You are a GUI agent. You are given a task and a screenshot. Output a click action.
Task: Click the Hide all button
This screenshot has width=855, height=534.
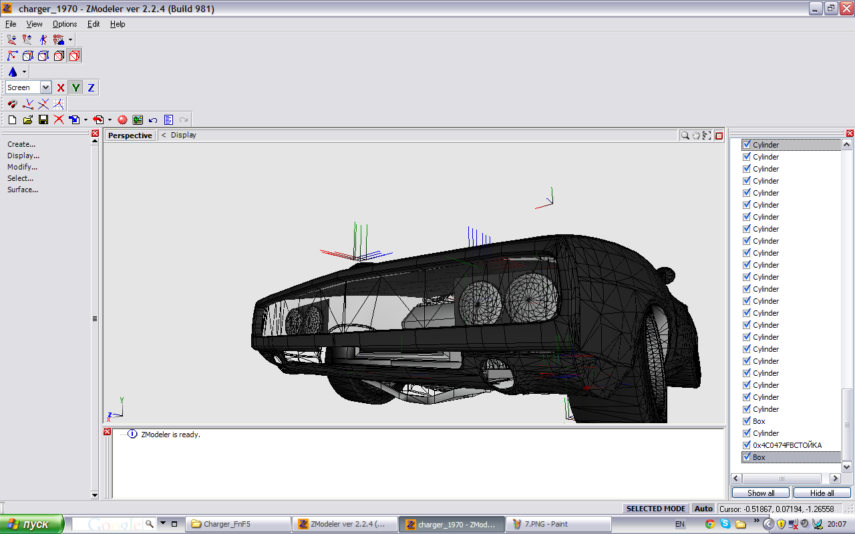click(822, 493)
